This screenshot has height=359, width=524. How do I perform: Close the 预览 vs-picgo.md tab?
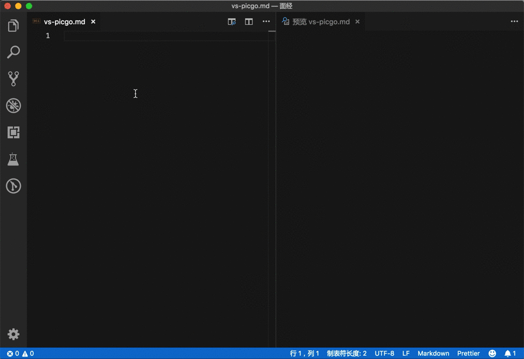click(357, 22)
